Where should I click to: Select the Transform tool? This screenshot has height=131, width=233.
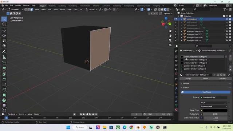pyautogui.click(x=4, y=46)
